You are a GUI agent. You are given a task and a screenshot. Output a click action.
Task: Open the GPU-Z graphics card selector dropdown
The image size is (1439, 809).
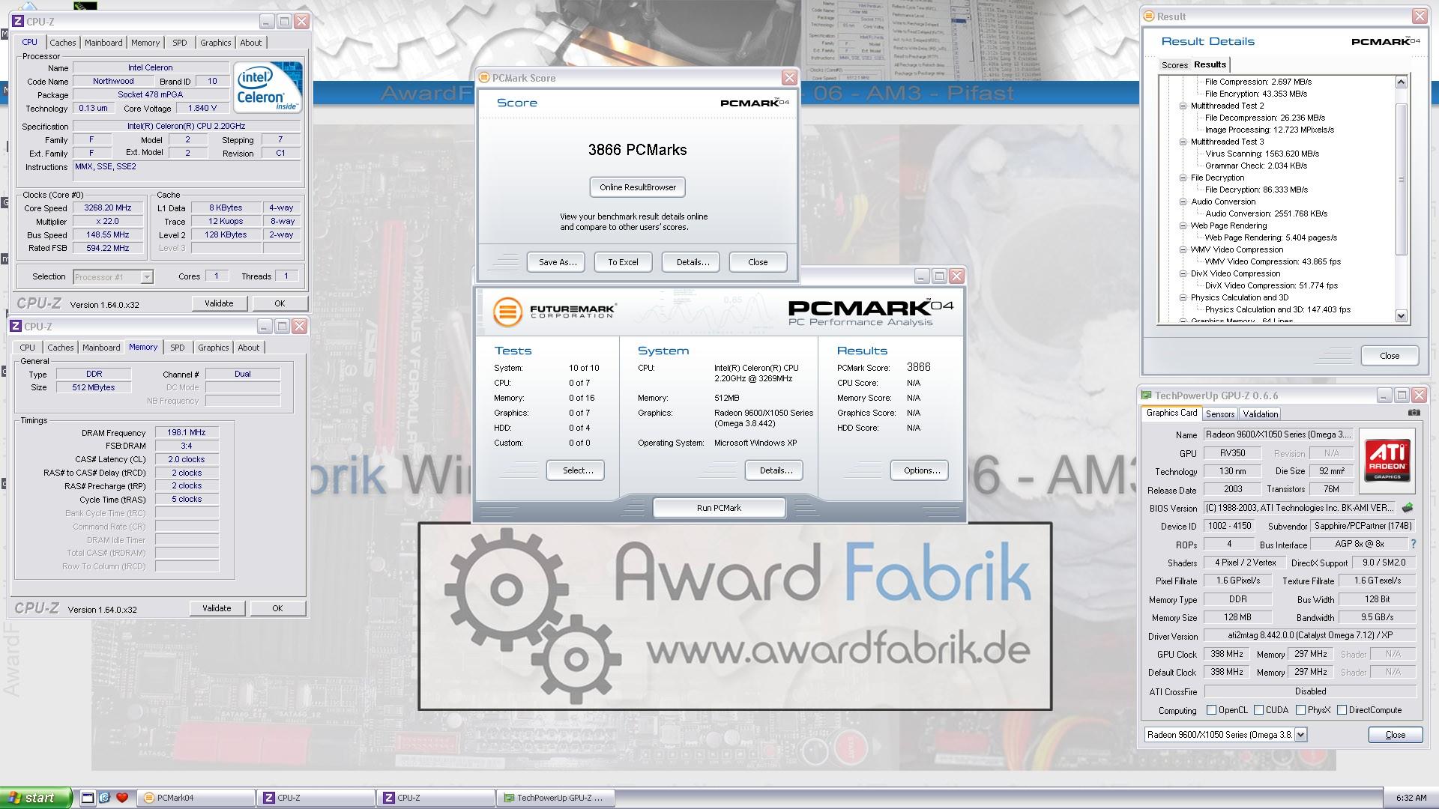pyautogui.click(x=1301, y=735)
